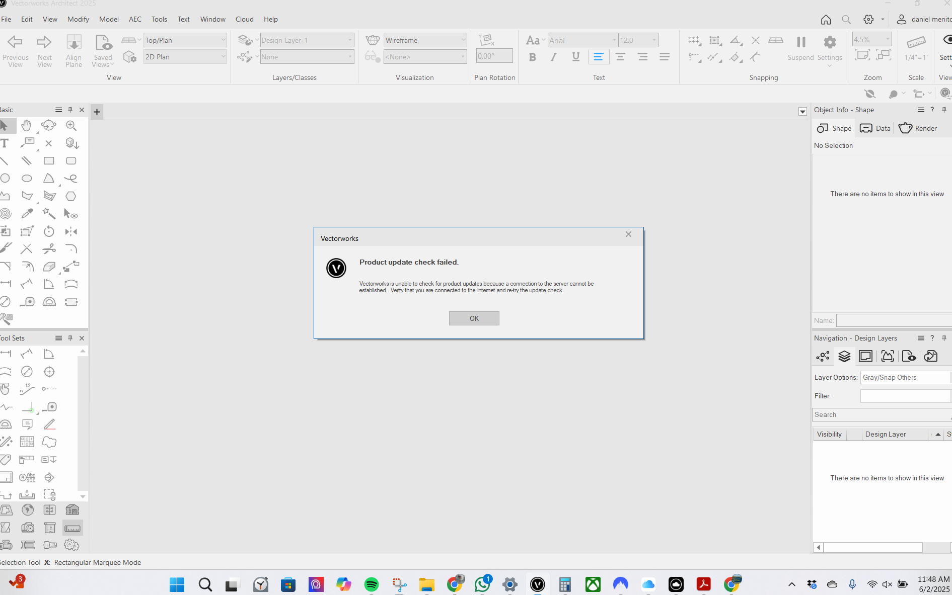
Task: Toggle Suspend snapping
Action: (x=800, y=48)
